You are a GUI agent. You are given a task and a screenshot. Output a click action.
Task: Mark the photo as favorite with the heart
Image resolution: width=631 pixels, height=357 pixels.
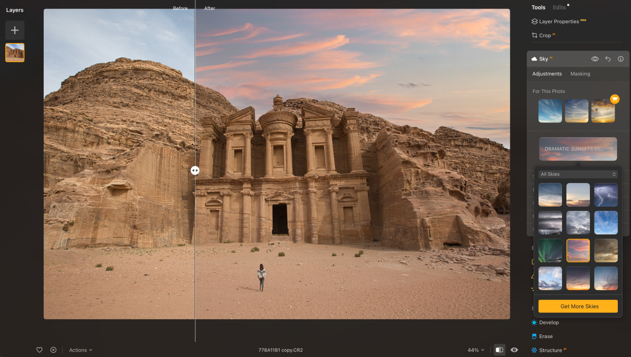point(39,350)
